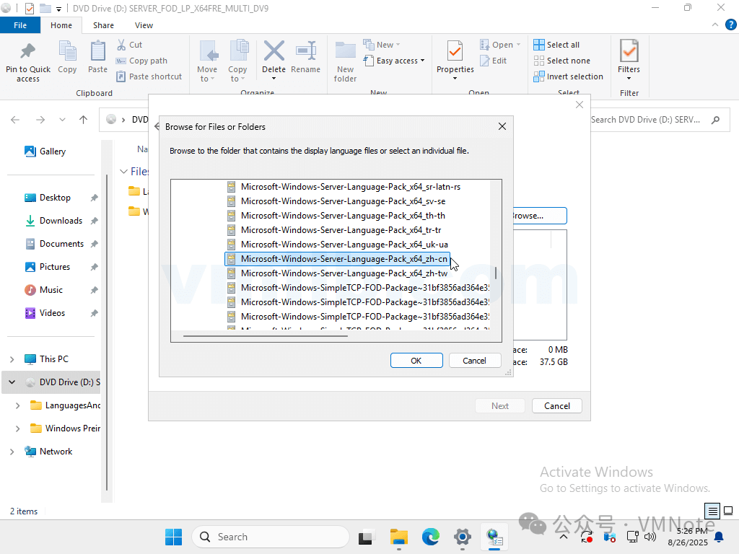Click the Pin to Quick access icon
739x554 pixels.
pyautogui.click(x=28, y=52)
